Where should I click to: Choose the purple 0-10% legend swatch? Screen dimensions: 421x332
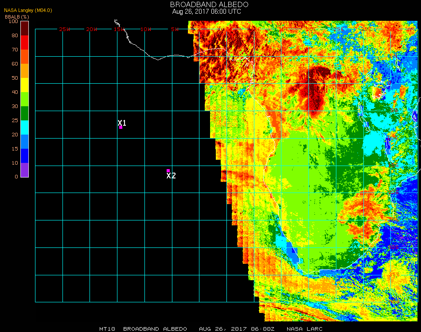[x=25, y=170]
